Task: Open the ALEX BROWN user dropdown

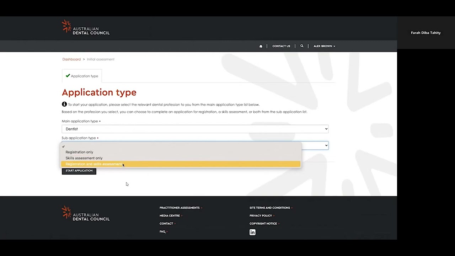Action: click(x=324, y=46)
